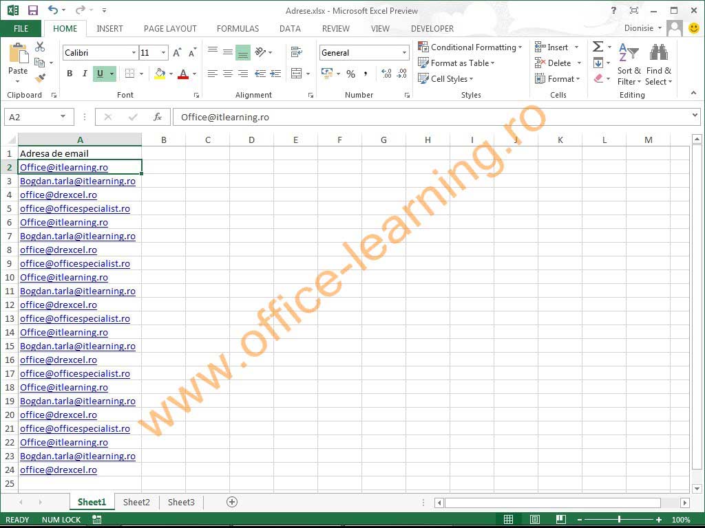705x528 pixels.
Task: Toggle Underline formatting
Action: pos(100,74)
